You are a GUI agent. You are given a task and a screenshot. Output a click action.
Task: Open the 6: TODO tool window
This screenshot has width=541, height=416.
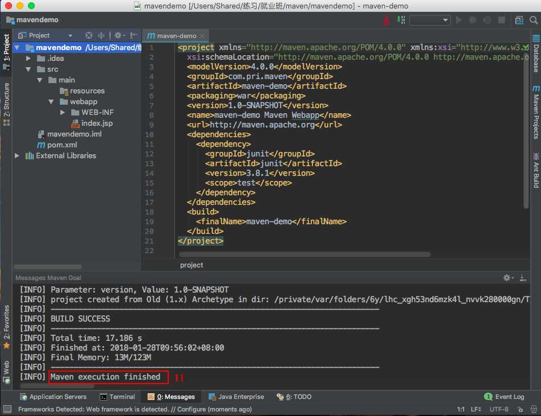click(x=294, y=397)
